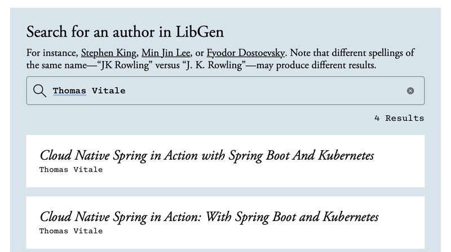Click the "Search for an author in LibGen" heading
The height and width of the screenshot is (252, 451).
pyautogui.click(x=125, y=31)
